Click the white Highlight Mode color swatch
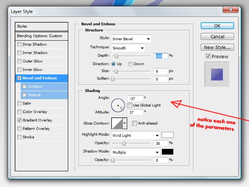Screen dimensions: 249x187 (x=167, y=135)
